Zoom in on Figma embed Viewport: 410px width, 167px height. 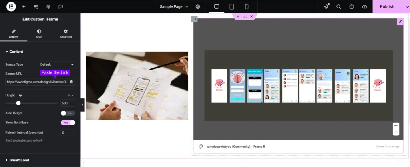click(396, 126)
